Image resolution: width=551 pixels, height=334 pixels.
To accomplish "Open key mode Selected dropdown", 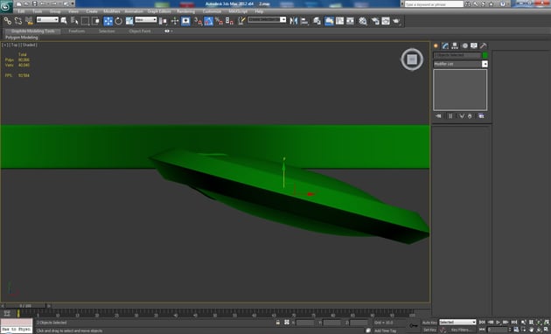I will click(457, 322).
